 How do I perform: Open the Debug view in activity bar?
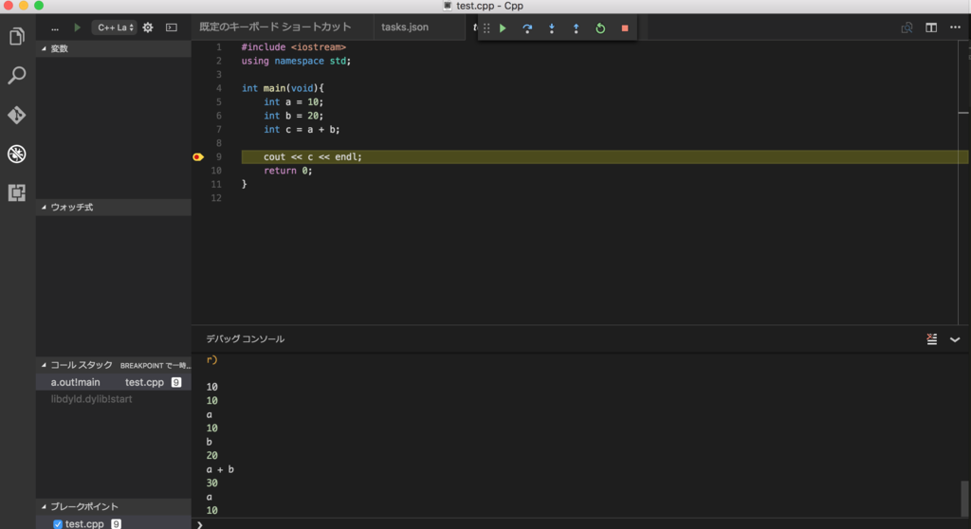pos(17,154)
